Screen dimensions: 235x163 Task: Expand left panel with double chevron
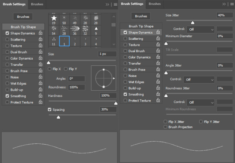click(x=107, y=4)
